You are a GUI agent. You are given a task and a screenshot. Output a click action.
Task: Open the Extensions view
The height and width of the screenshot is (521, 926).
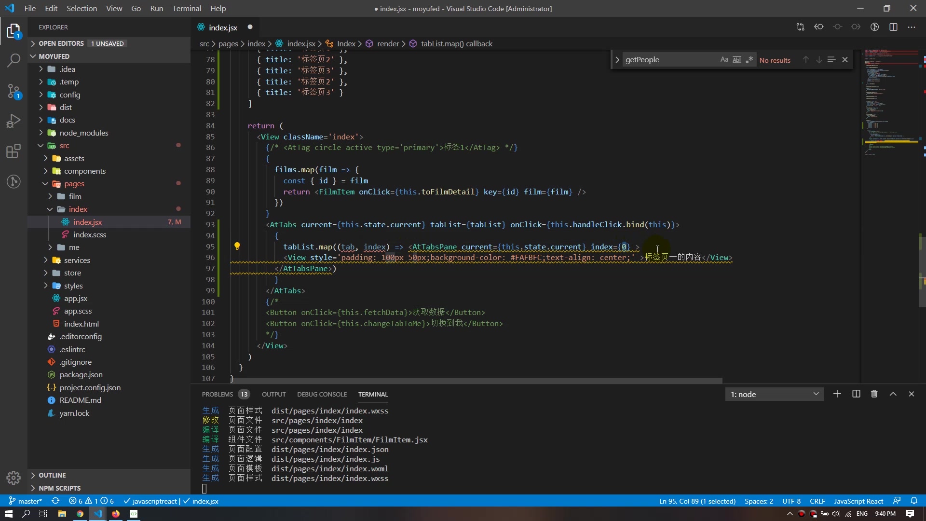click(x=14, y=151)
